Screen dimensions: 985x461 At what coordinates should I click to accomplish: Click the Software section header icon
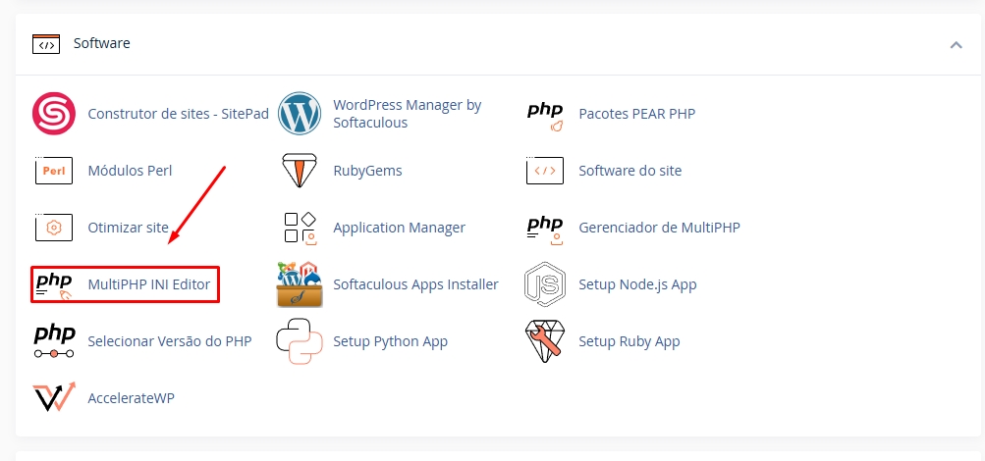click(x=46, y=44)
